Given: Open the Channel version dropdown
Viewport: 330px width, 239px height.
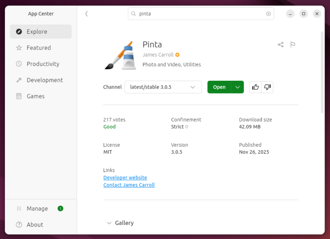Looking at the screenshot, I should (163, 87).
